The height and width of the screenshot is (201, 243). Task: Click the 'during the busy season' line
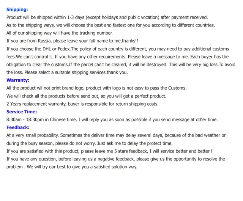click(90, 143)
